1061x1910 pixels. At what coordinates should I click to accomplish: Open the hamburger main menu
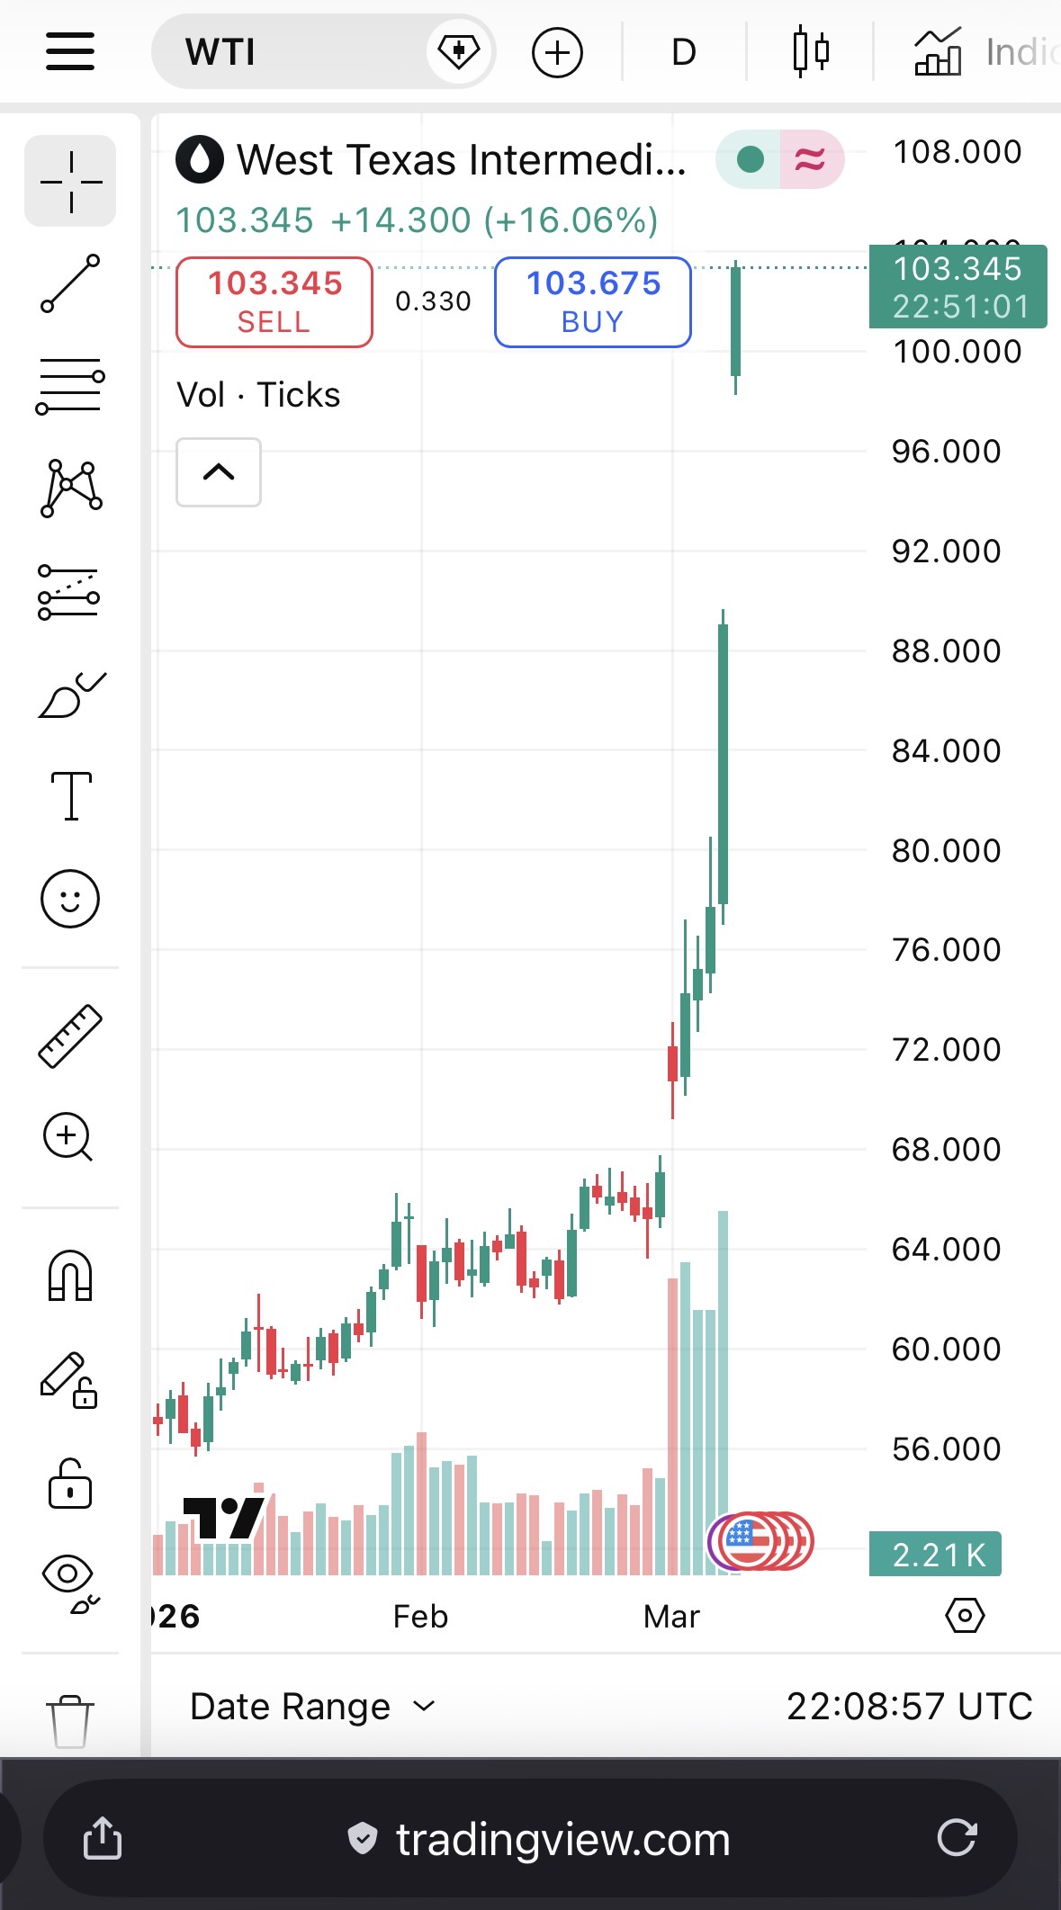70,51
